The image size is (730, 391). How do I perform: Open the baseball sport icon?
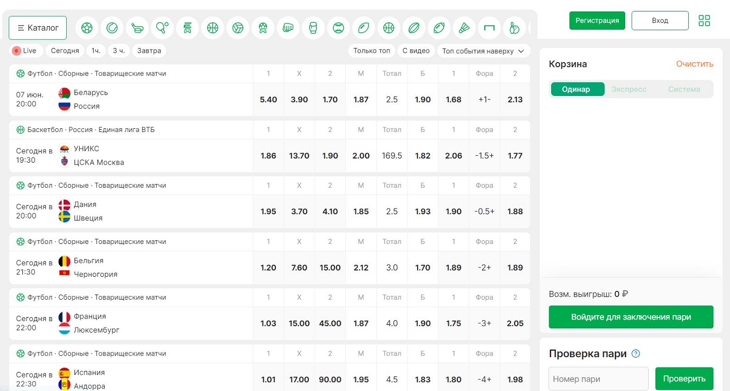coord(338,28)
